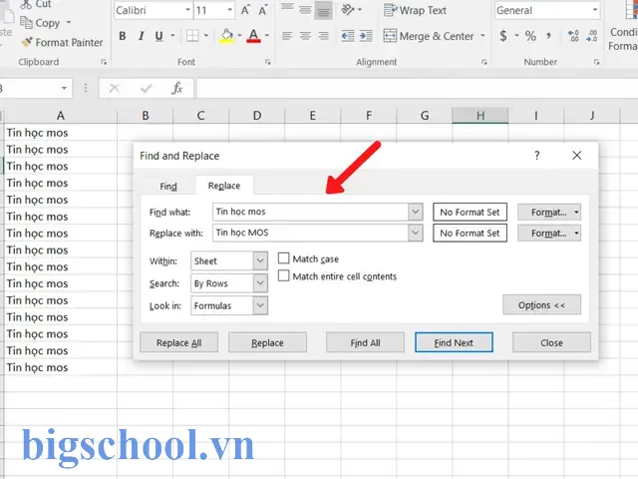Apply the red Font Color
Viewport: 638px width, 479px height.
pyautogui.click(x=253, y=36)
